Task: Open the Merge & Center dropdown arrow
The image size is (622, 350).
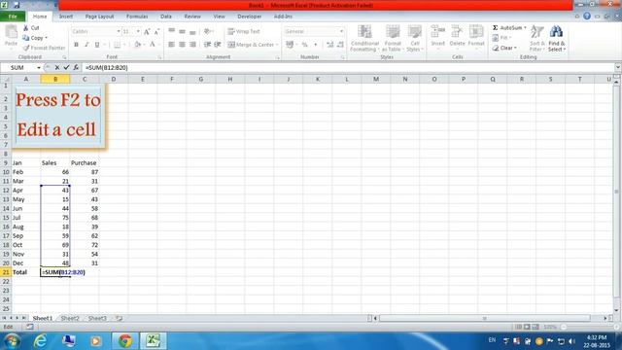Action: point(277,45)
